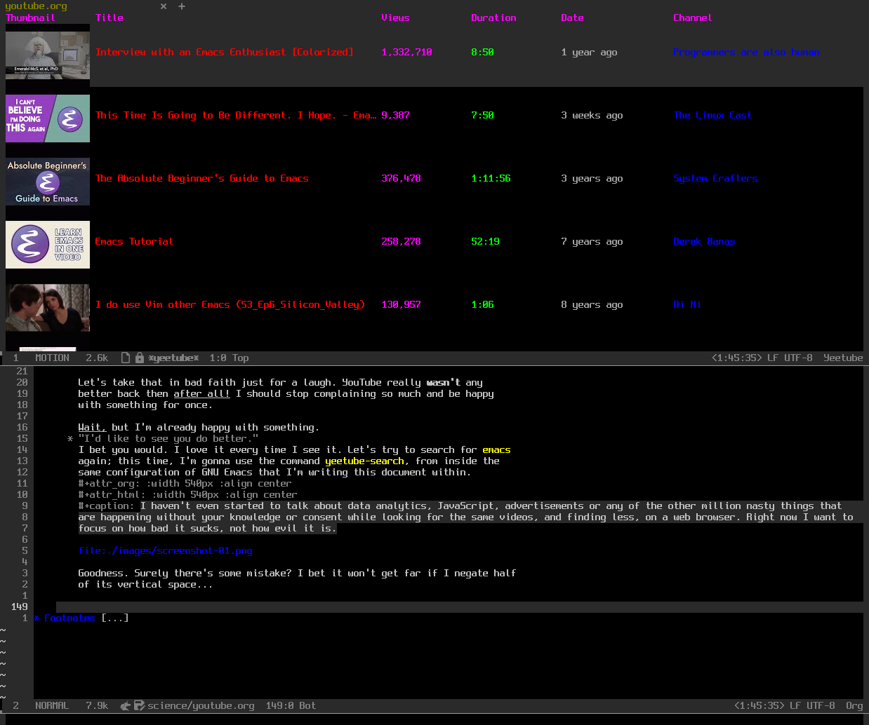Screen dimensions: 869x725
Task: Close the youtube.org tab
Action: pyautogui.click(x=164, y=6)
